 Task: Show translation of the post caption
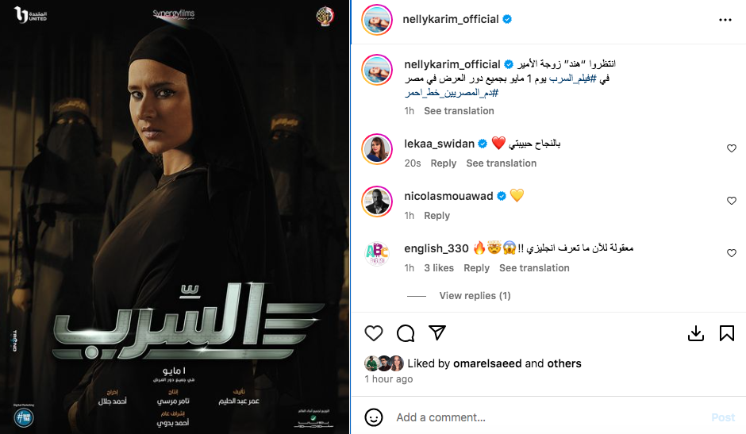click(459, 111)
